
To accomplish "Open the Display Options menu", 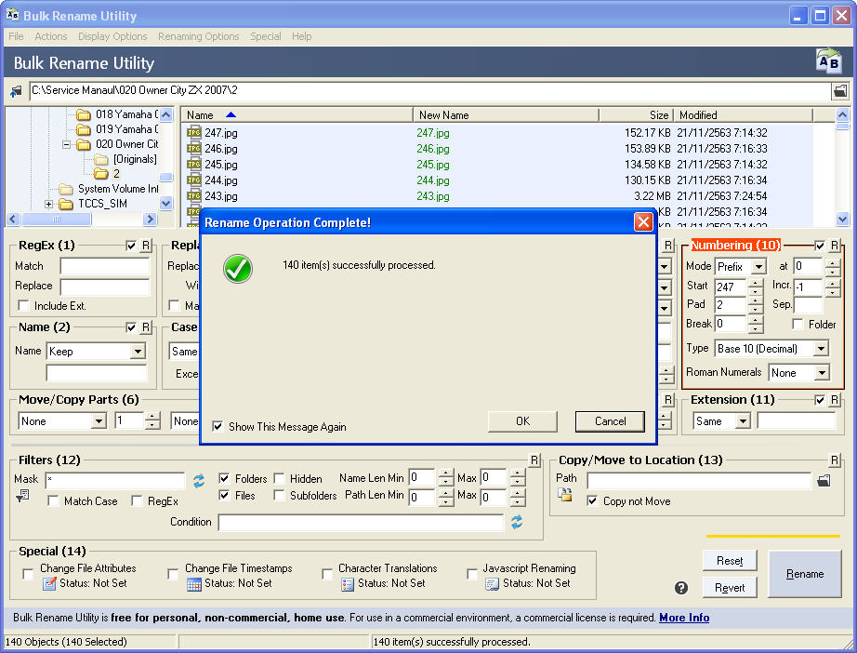I will click(112, 36).
